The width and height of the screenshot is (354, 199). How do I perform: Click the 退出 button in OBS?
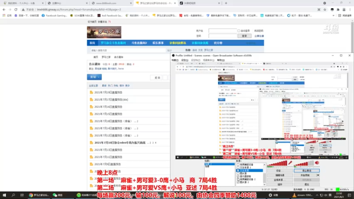pos(307,184)
